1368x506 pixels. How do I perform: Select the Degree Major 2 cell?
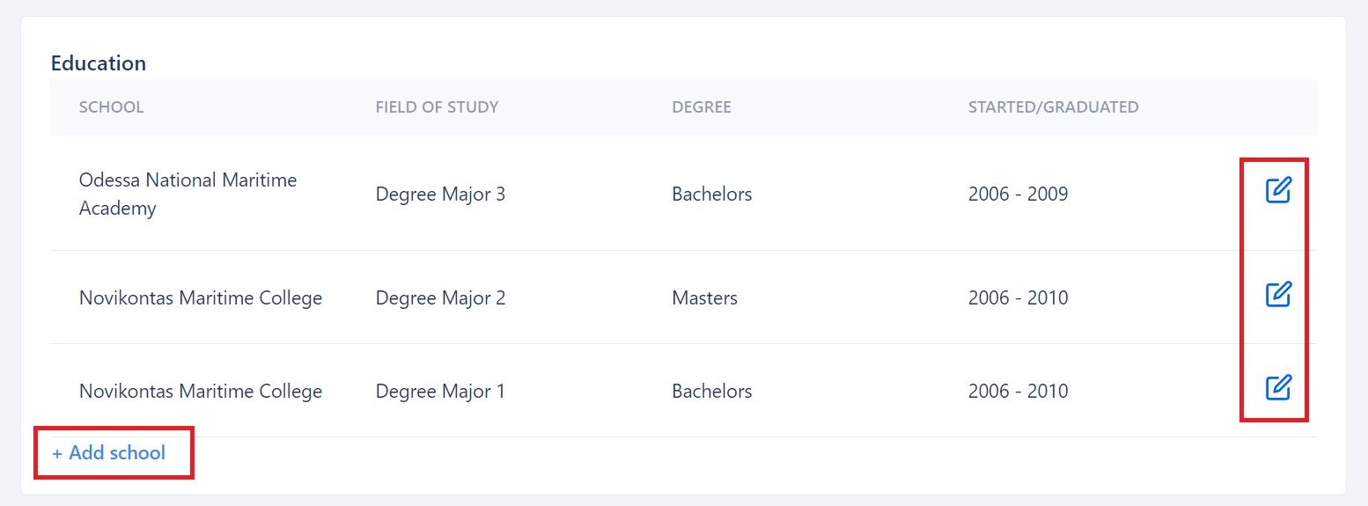(x=440, y=297)
